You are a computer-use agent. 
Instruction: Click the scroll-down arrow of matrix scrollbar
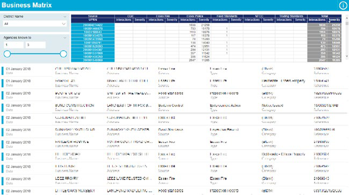pos(347,56)
